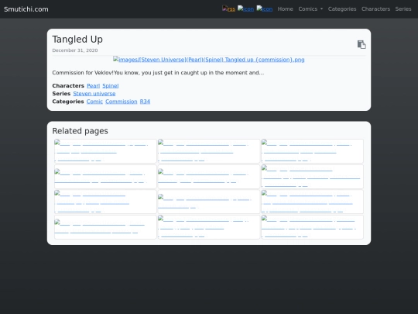
Task: Select the 'December 31, 2020' date text
Action: [75, 50]
